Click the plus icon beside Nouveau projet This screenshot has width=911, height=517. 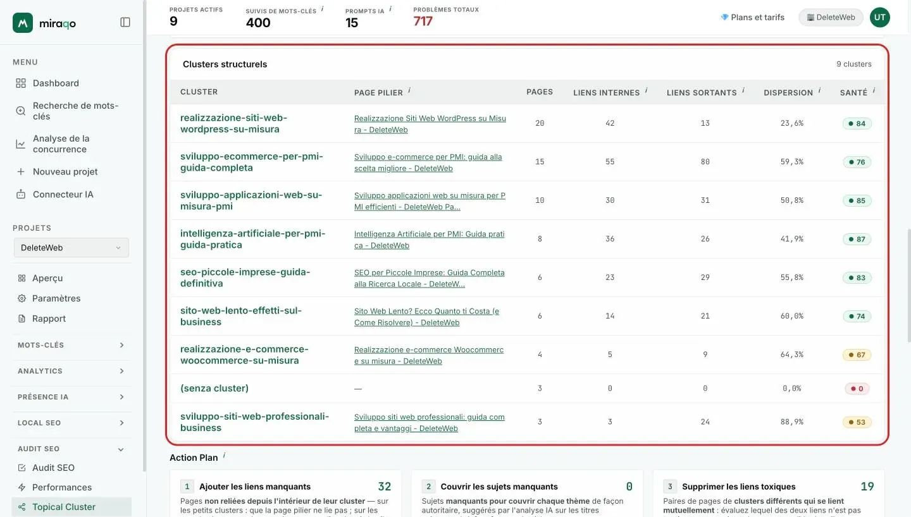click(21, 171)
